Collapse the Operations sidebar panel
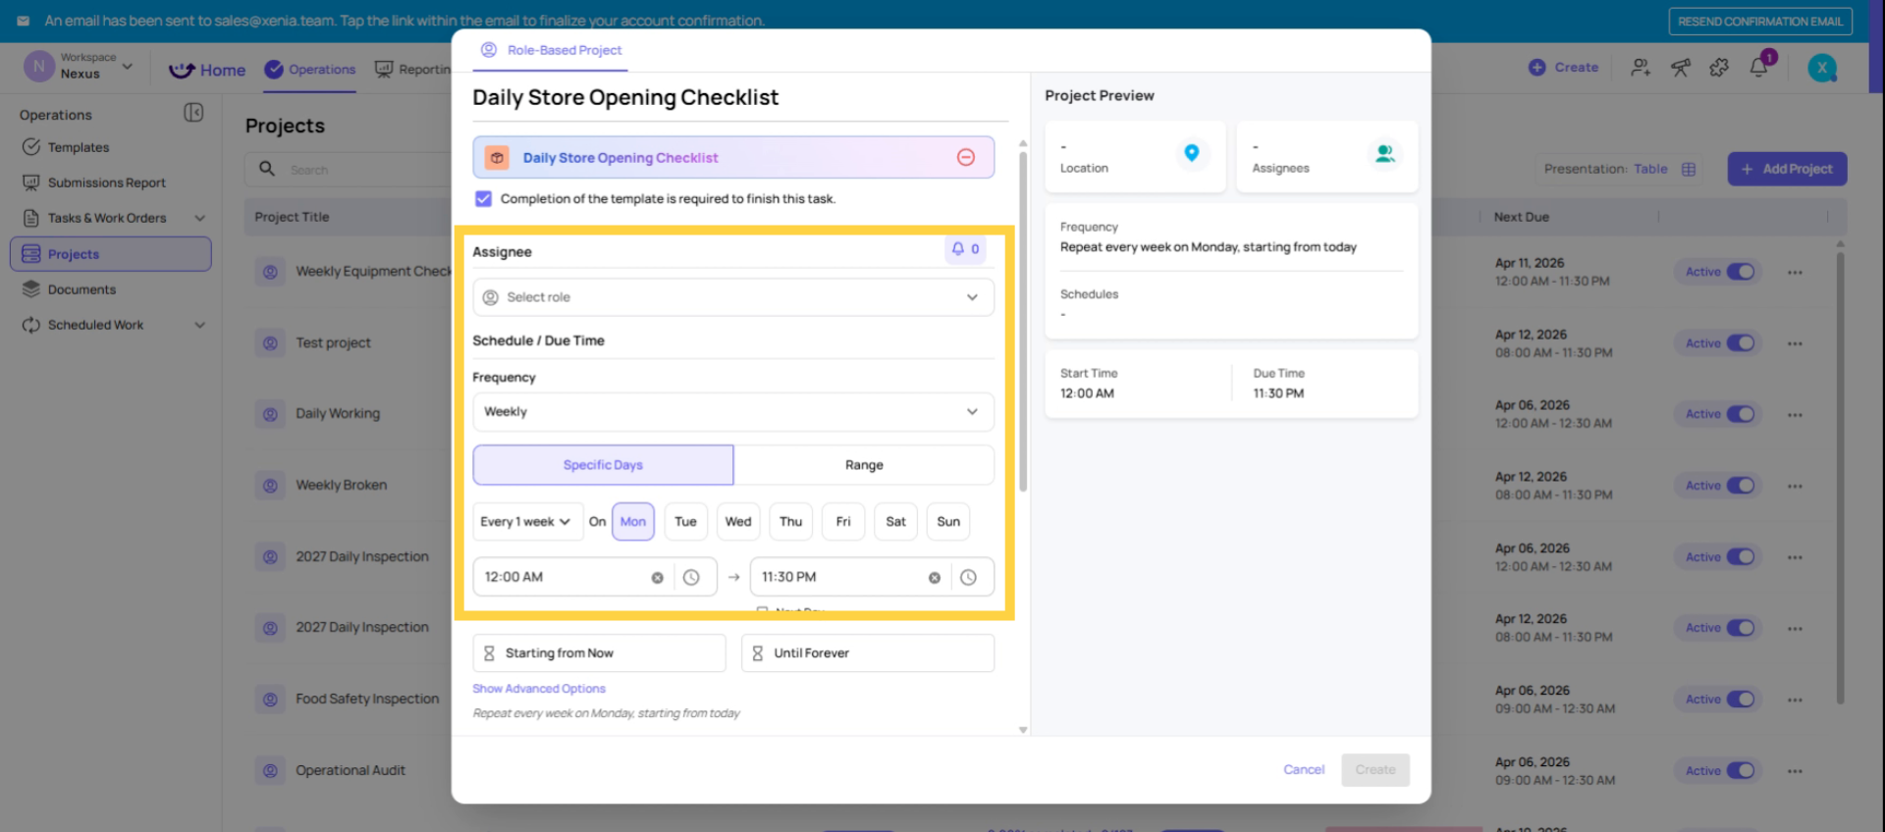 (x=193, y=113)
